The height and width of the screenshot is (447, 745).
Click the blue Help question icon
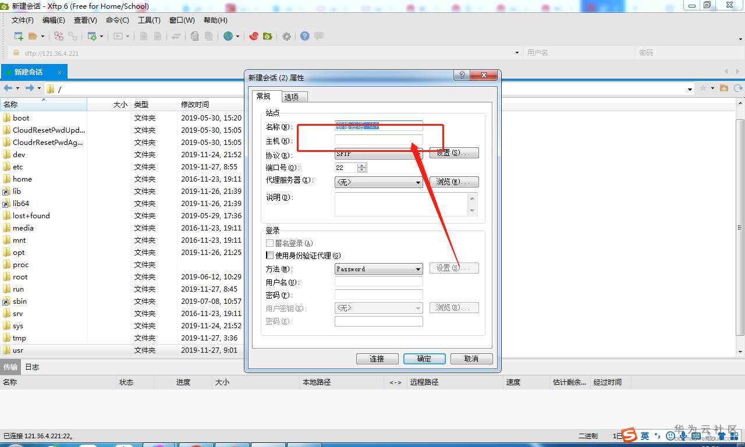305,36
